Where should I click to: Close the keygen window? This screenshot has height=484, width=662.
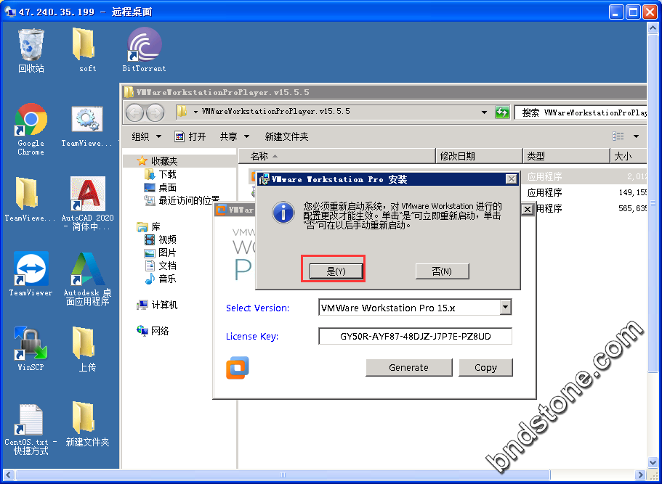(528, 209)
